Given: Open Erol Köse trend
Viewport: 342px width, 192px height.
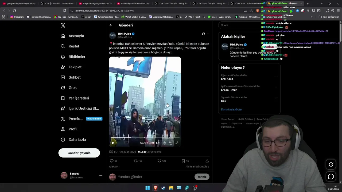Looking at the screenshot, I should 227,79.
